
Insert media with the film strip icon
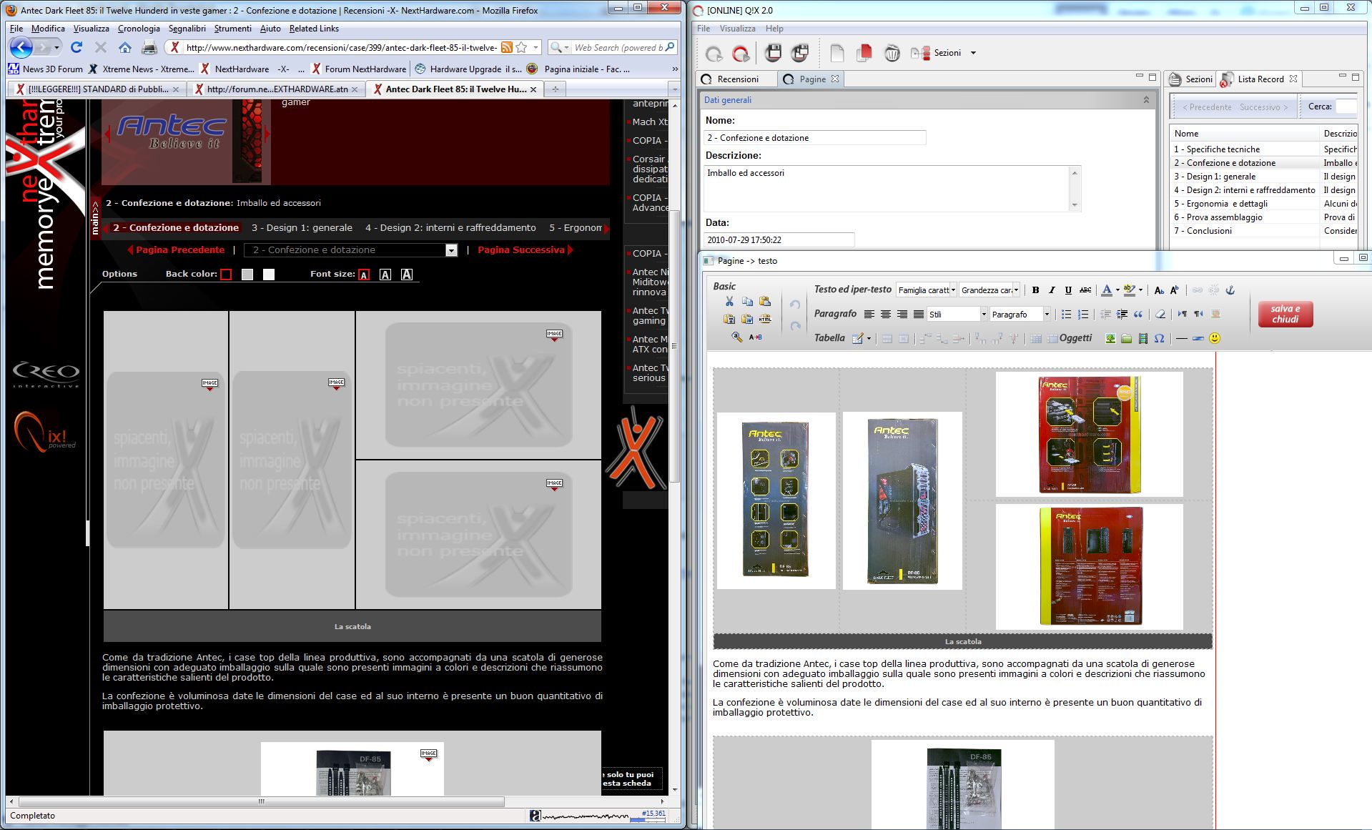(1143, 338)
